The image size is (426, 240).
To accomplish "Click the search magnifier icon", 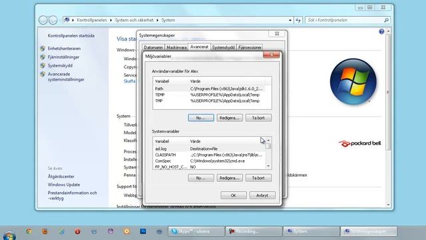I will click(386, 20).
